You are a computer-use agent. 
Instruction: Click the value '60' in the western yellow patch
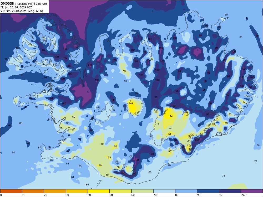pyautogui.click(x=74, y=117)
